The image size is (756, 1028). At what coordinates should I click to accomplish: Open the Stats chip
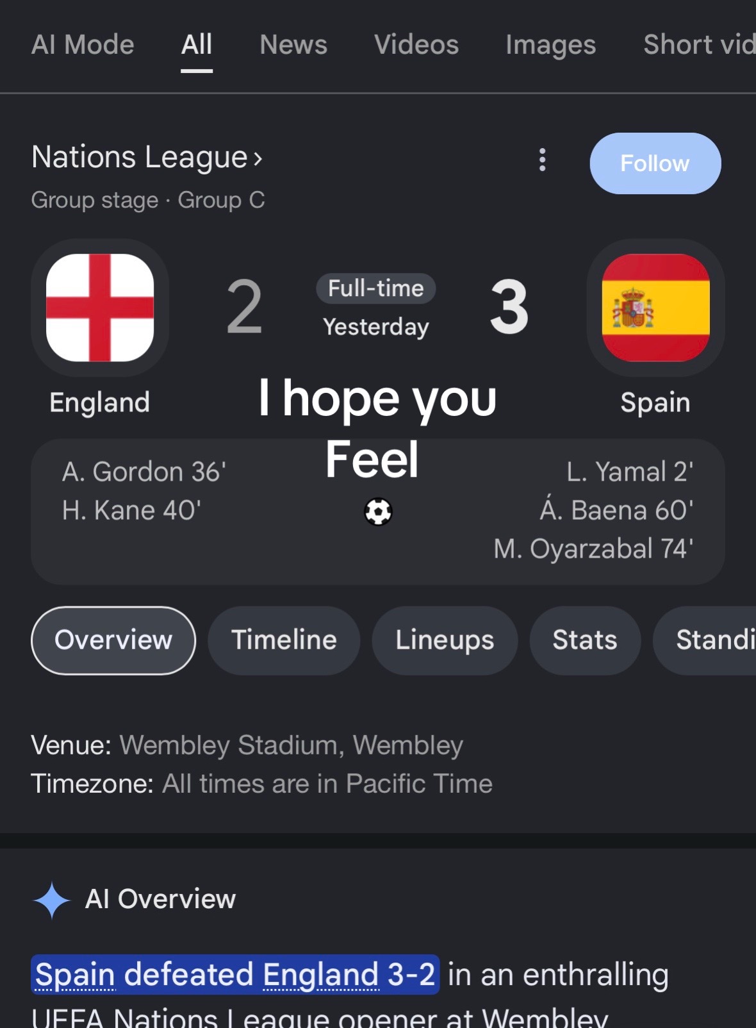[585, 640]
